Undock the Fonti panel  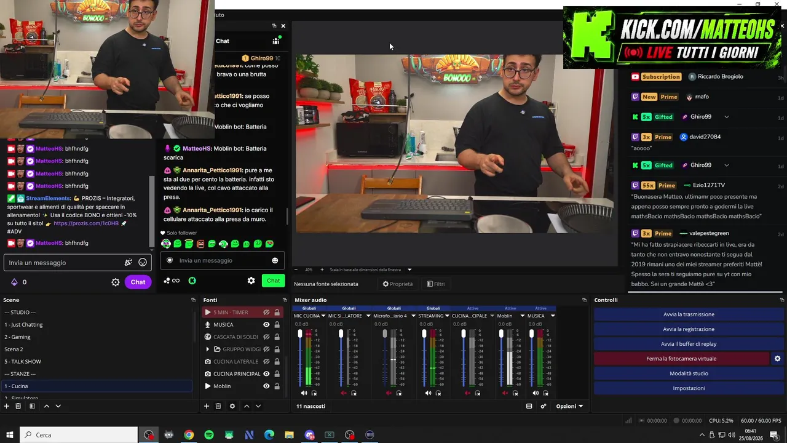pos(285,300)
